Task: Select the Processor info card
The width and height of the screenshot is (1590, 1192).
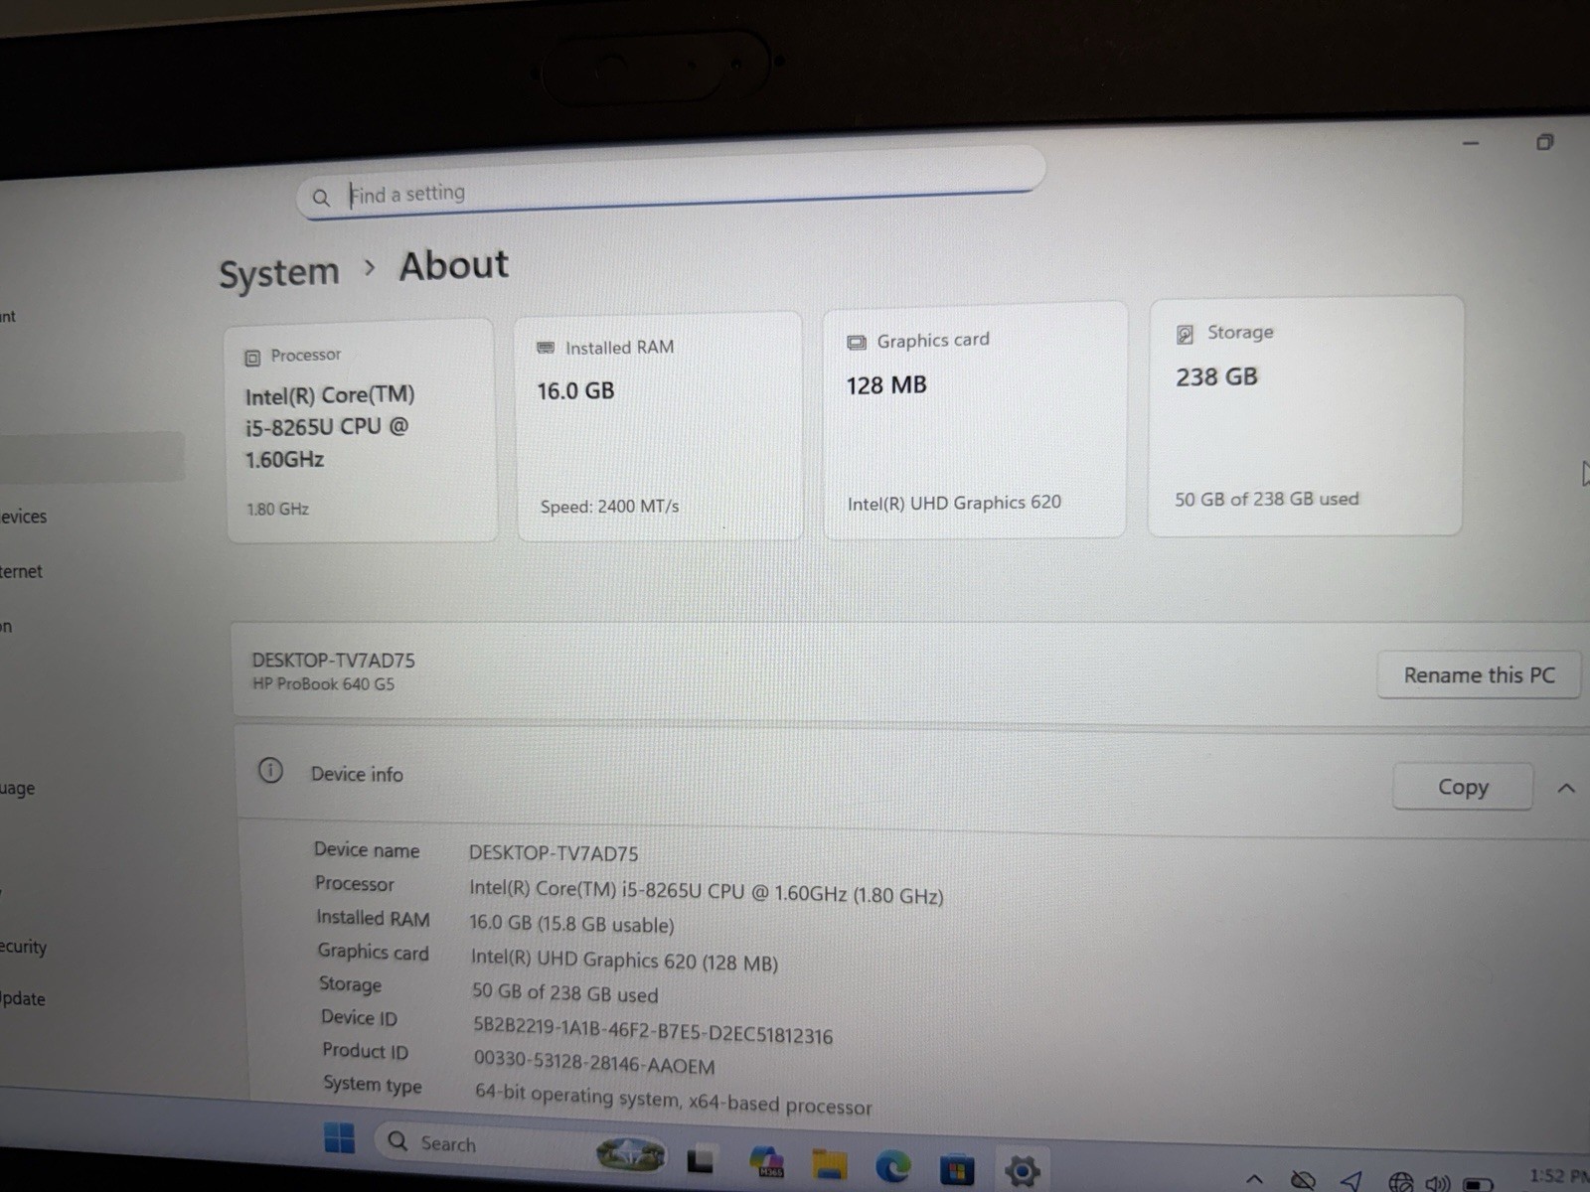Action: tap(362, 431)
